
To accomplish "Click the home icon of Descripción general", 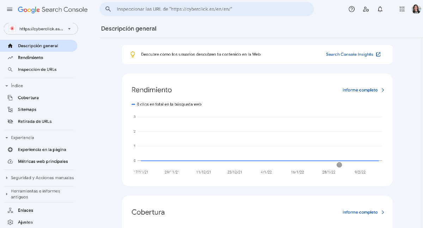I will tap(10, 46).
